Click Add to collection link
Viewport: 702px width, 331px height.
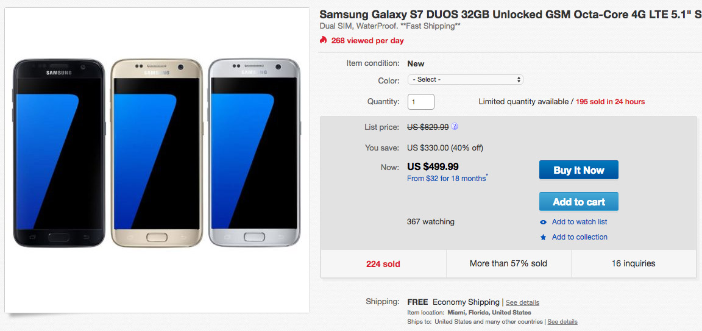coord(579,237)
